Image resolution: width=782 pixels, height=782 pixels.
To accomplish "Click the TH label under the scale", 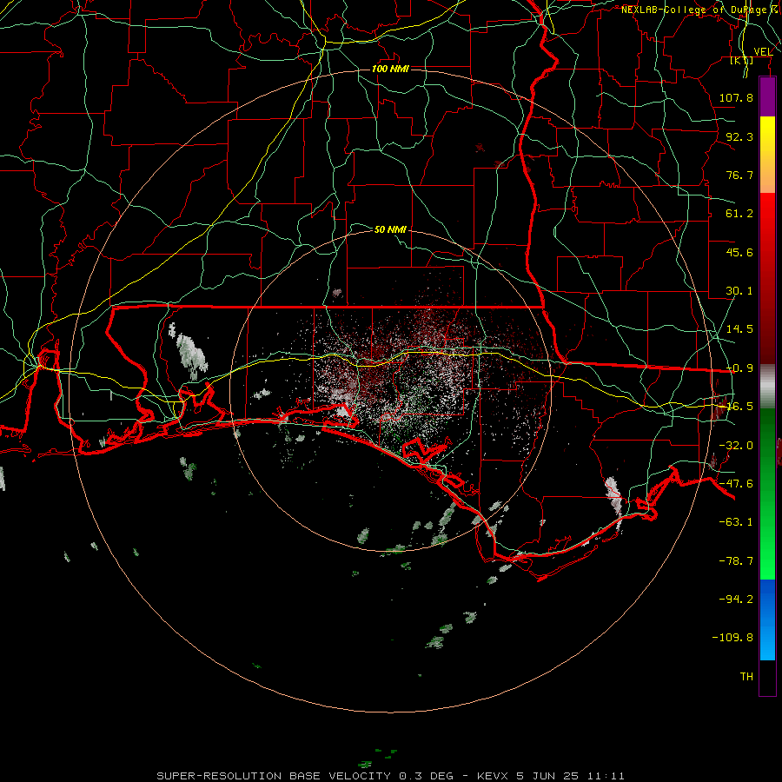I will click(x=746, y=677).
